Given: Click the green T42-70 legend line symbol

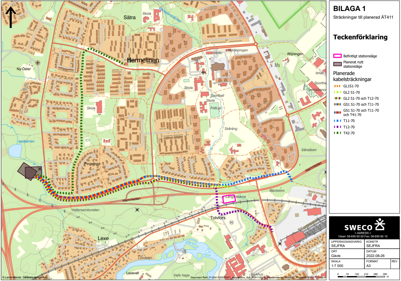Looking at the screenshot, I should tap(337, 133).
